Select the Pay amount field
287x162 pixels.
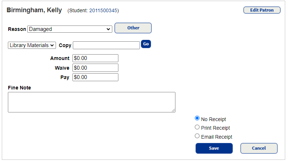(x=95, y=77)
